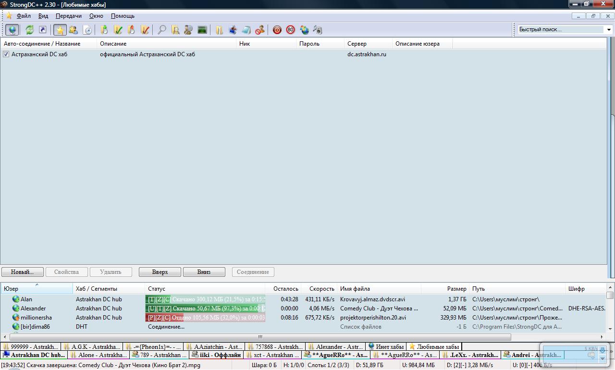The height and width of the screenshot is (370, 615).
Task: Toggle auto-connect checkbox for Астраханский DC хаб
Action: coord(6,54)
